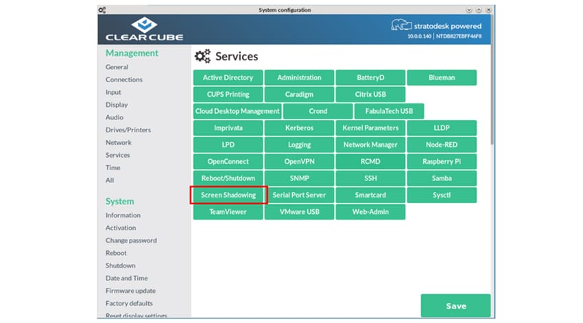
Task: Select All in Management list
Action: pos(109,180)
